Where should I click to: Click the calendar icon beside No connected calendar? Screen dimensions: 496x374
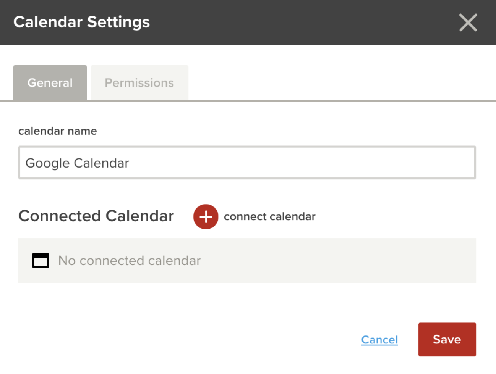(x=41, y=261)
